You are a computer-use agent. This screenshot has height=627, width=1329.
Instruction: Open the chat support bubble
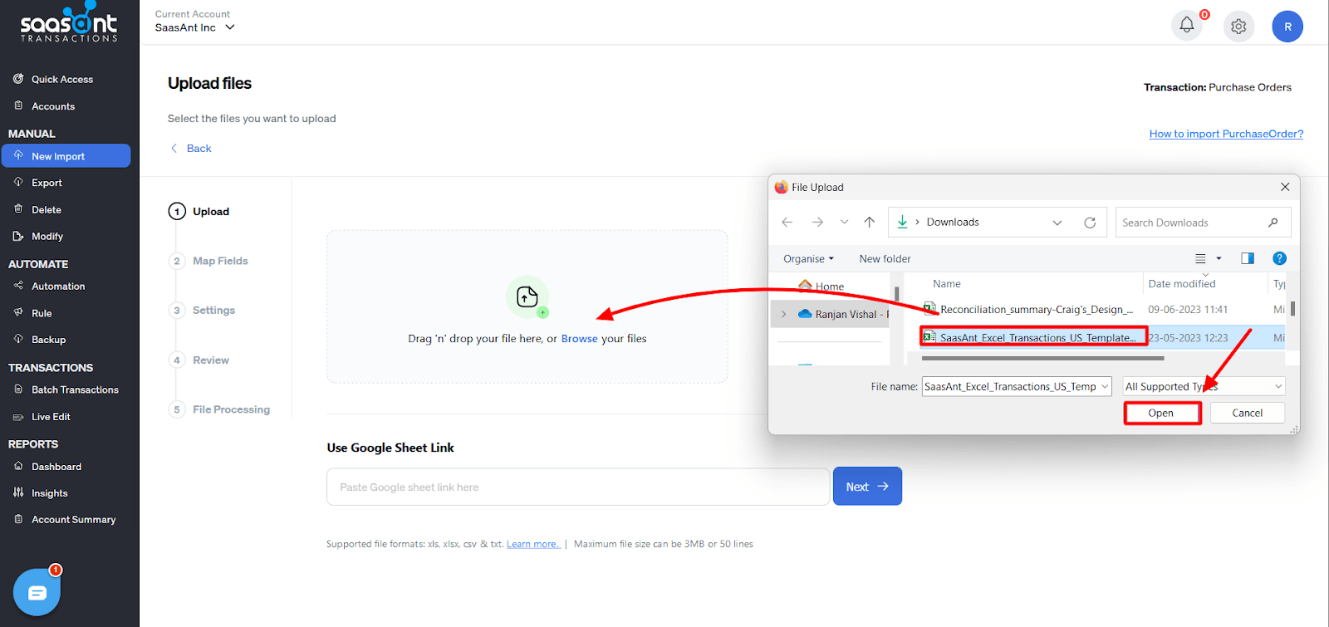pos(37,592)
